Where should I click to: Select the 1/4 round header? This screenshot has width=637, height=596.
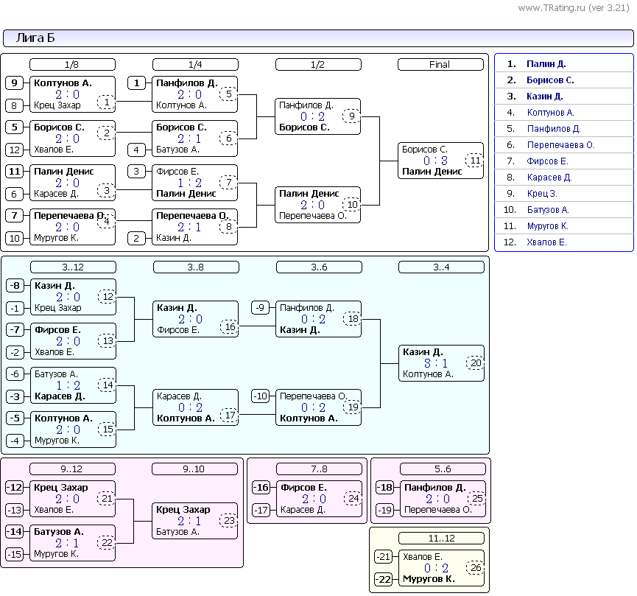(195, 65)
